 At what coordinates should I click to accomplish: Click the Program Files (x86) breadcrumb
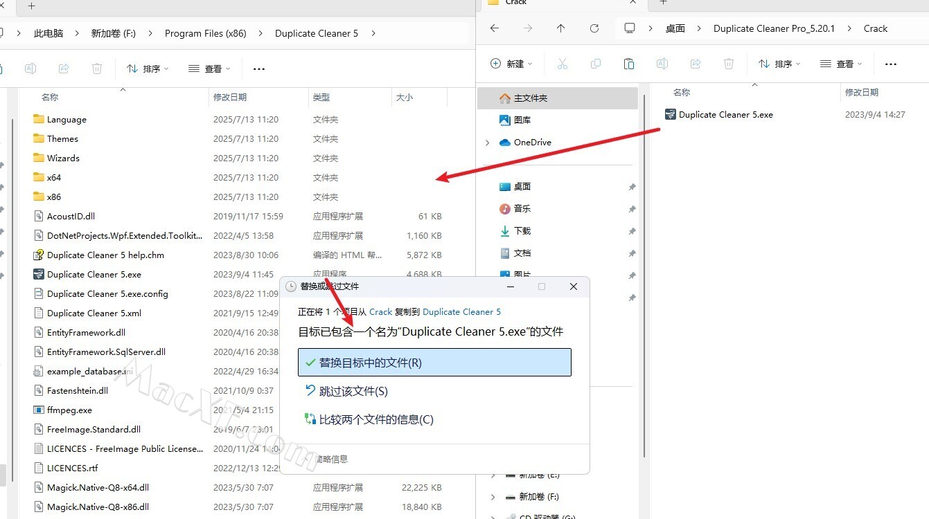(206, 33)
